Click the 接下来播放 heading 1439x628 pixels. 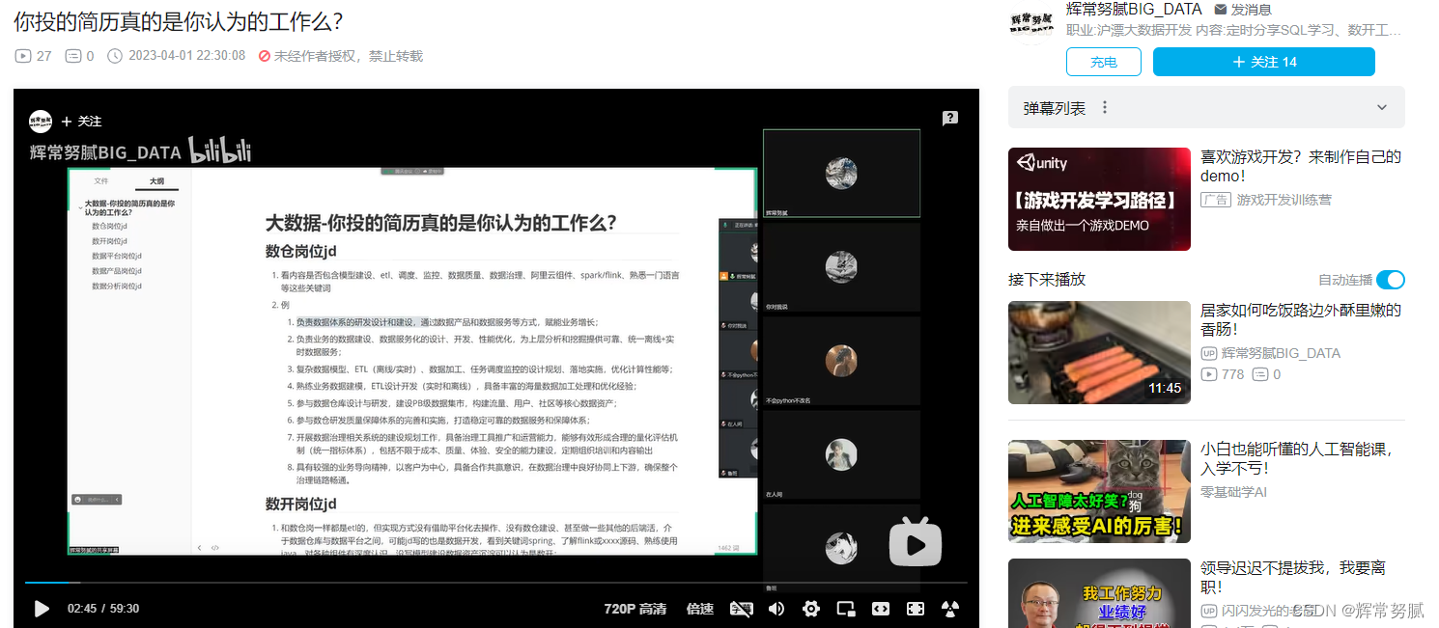pos(1047,280)
